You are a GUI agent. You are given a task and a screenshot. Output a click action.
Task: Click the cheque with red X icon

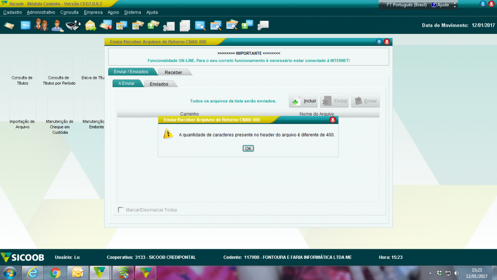(106, 25)
